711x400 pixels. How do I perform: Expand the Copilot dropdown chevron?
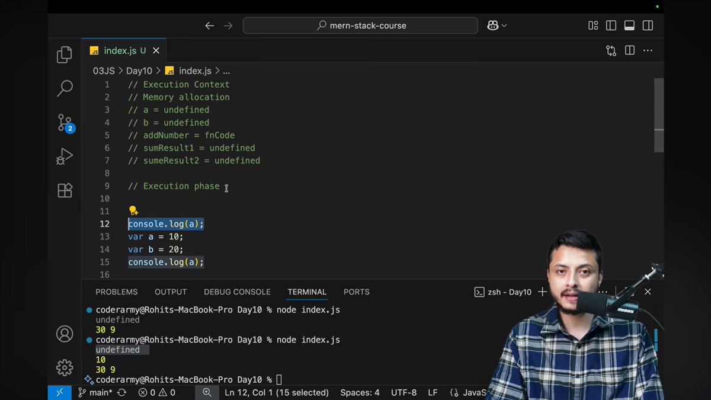pyautogui.click(x=504, y=25)
